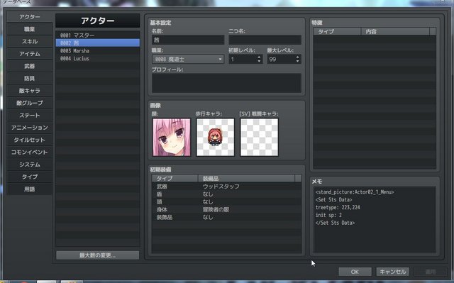Click the 名前 input field
454x283 pixels.
point(188,40)
